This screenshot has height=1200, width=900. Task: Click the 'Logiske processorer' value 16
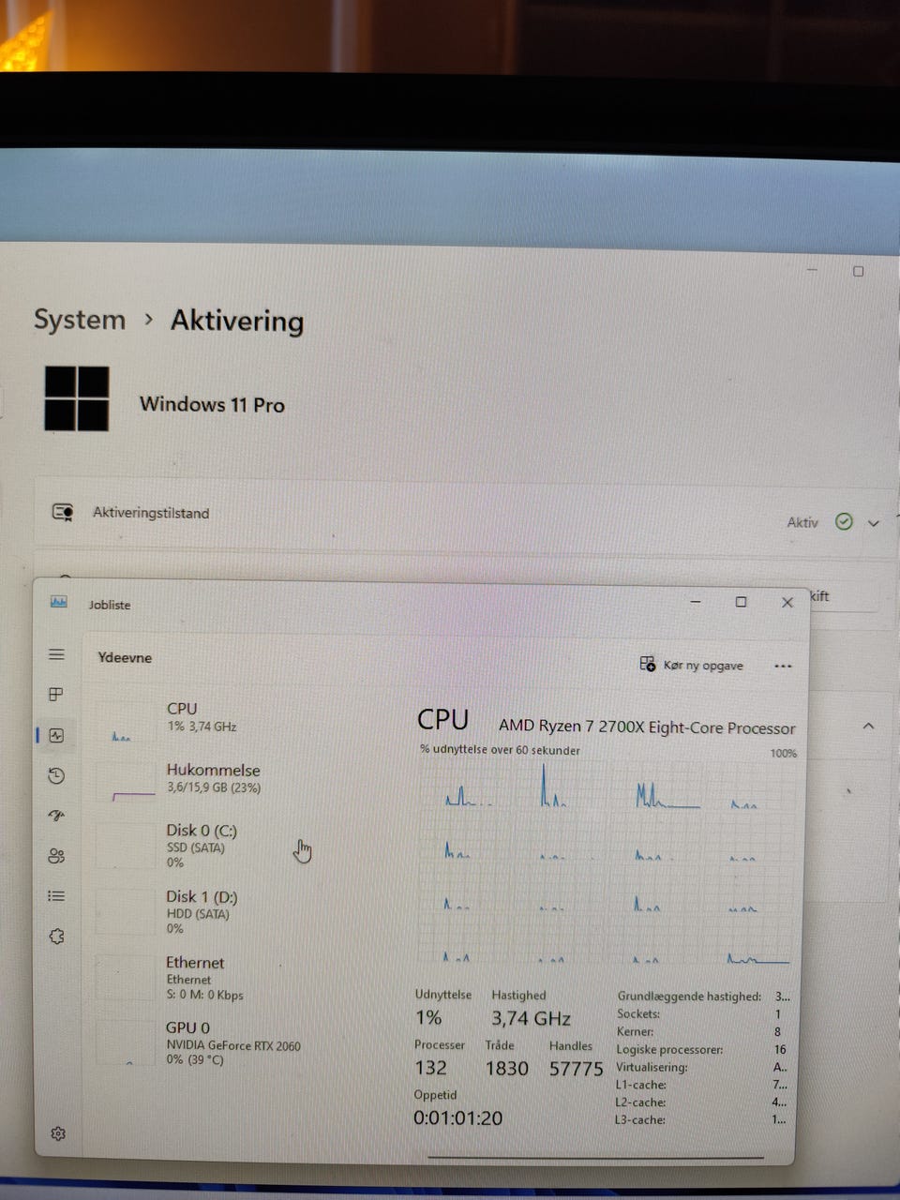point(780,1049)
